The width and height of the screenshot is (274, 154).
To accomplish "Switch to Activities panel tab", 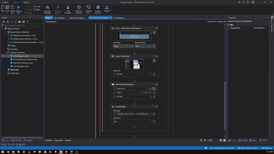I will (x=17, y=140).
